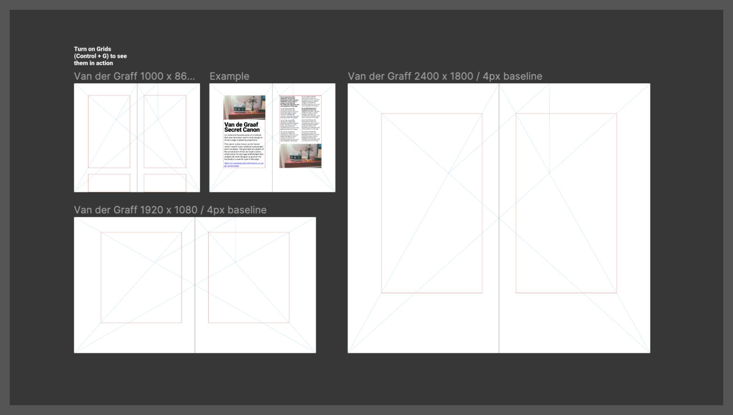Viewport: 733px width, 415px height.
Task: Select "Van der Graff 2400 x 1800" frame label
Action: click(x=445, y=76)
